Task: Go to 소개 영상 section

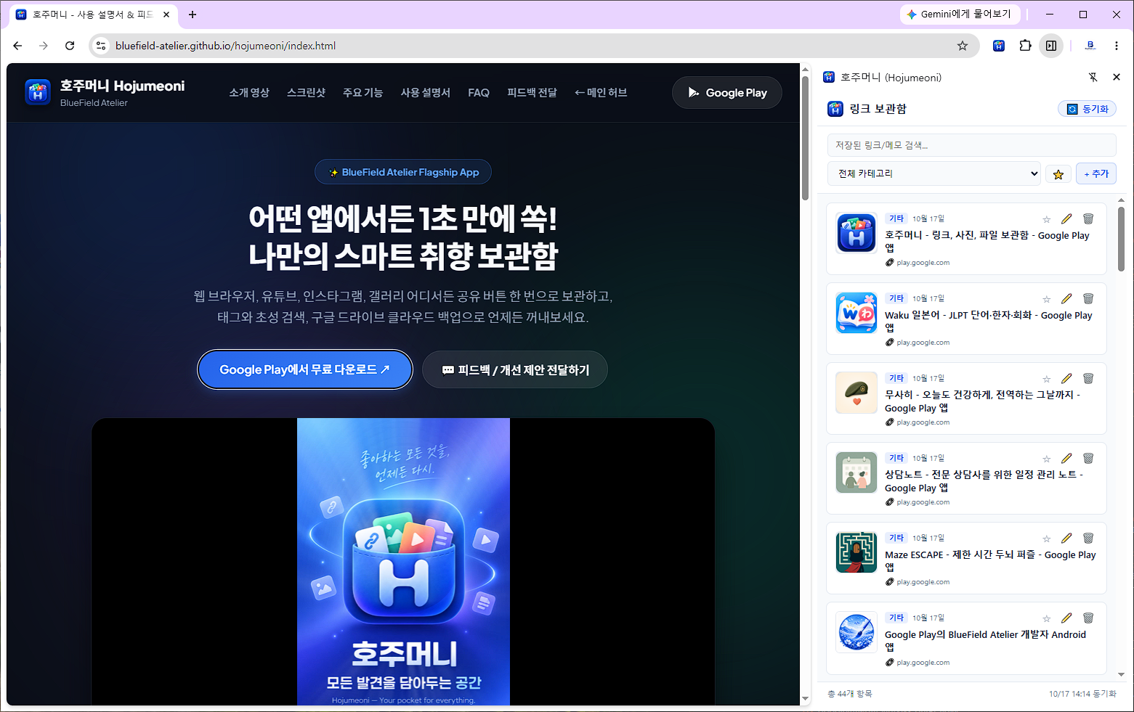Action: [x=249, y=93]
